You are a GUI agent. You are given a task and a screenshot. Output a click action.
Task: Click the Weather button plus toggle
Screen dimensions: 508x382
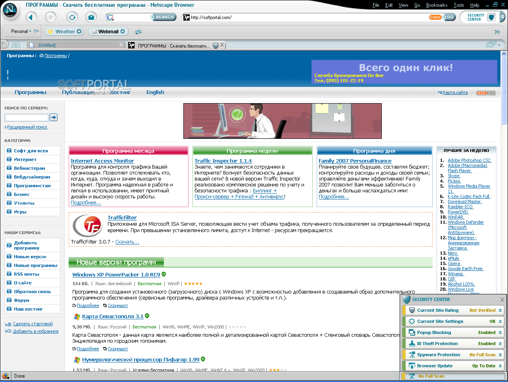click(79, 31)
